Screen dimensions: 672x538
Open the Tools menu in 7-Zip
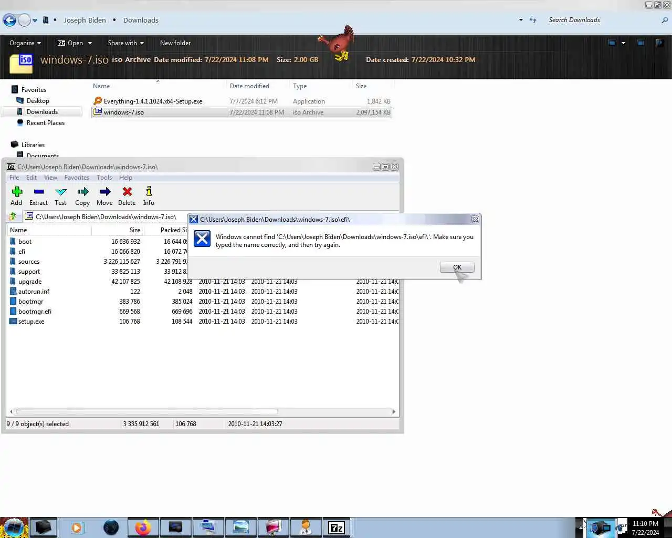click(104, 178)
